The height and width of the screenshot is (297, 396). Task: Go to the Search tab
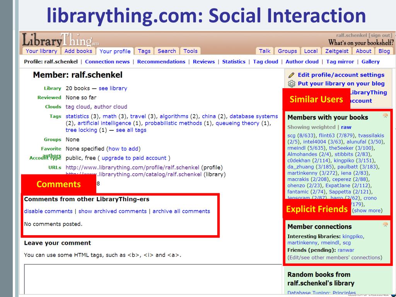[167, 51]
